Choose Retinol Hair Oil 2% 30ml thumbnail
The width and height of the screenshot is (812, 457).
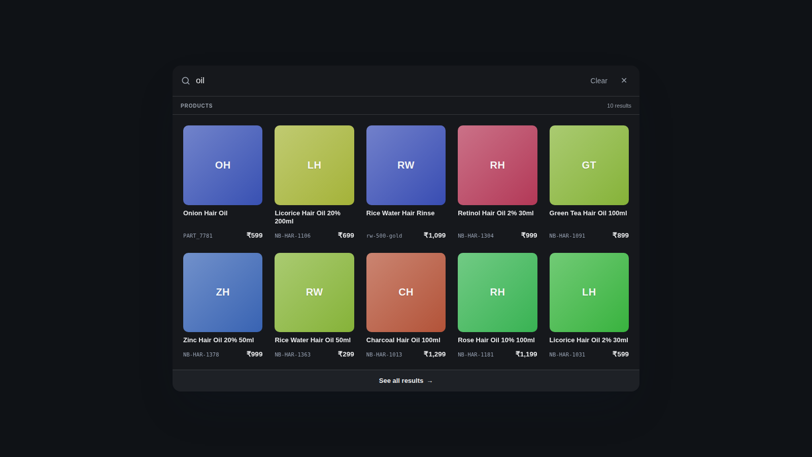tap(497, 165)
